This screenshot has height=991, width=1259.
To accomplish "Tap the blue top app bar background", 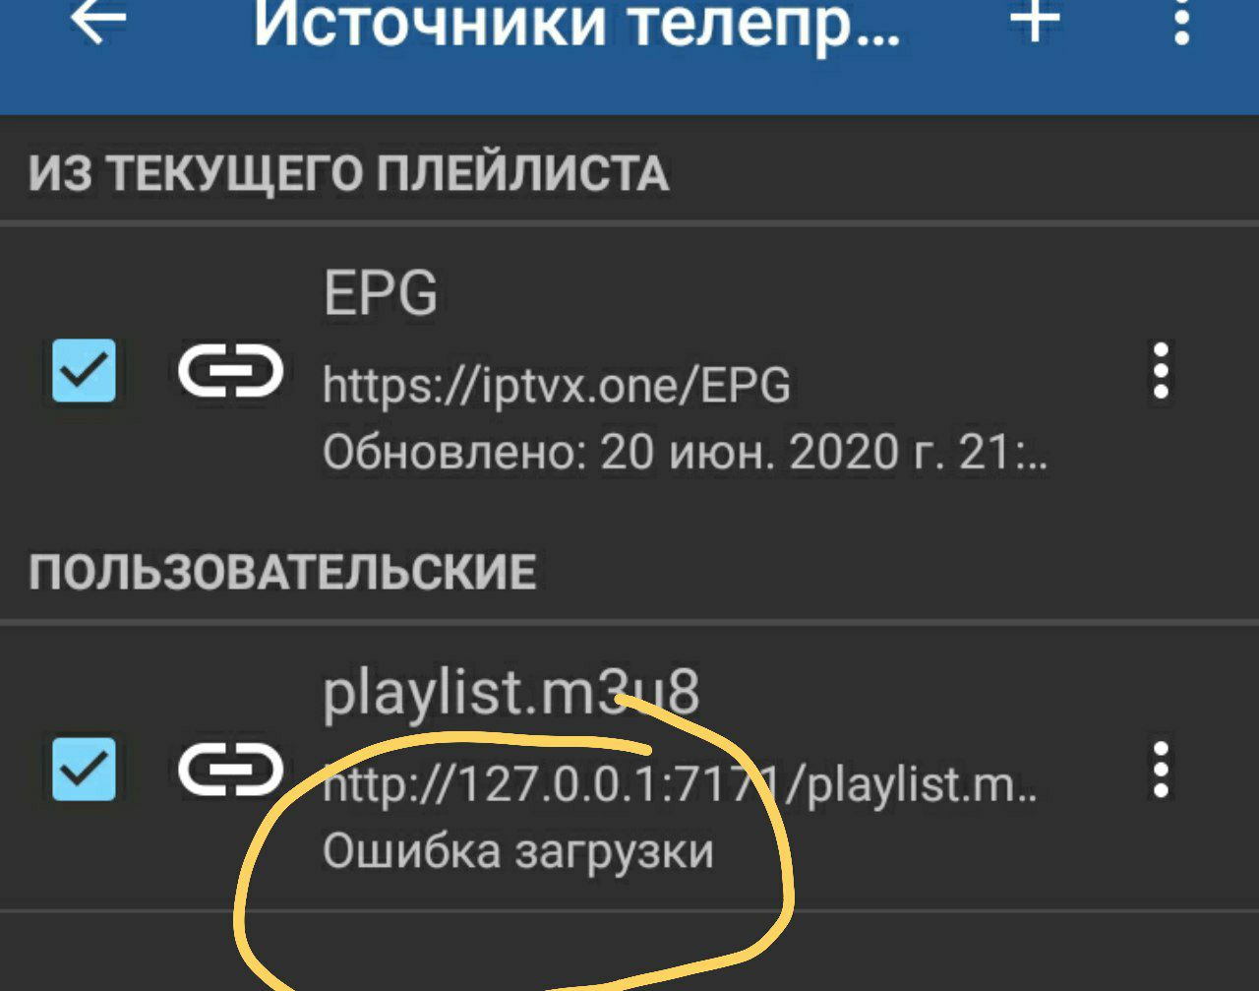I will pos(629,84).
